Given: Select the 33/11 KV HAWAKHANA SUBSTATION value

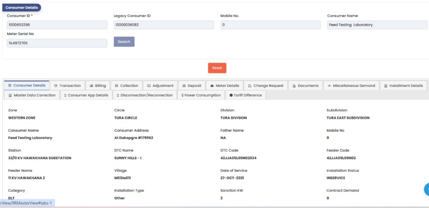Looking at the screenshot, I should point(40,158).
